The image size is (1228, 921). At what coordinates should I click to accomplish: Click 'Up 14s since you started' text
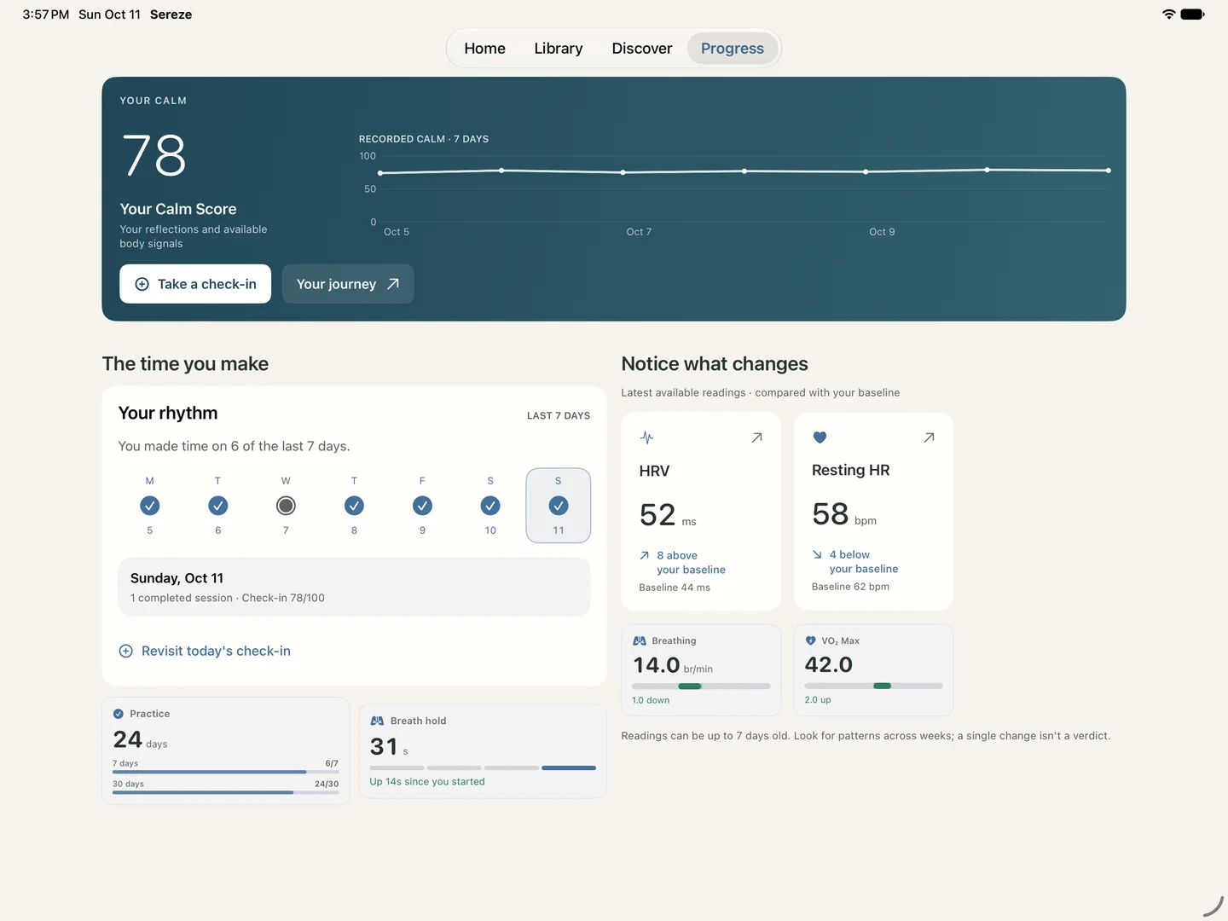point(427,781)
